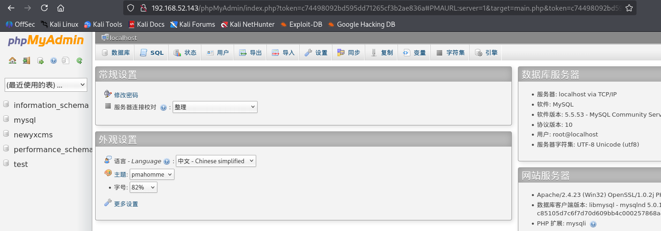Reload the page using browser refresh button
The image size is (661, 231).
(44, 8)
